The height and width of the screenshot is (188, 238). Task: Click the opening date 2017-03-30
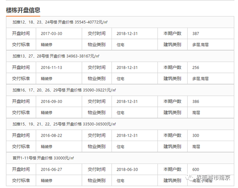[51, 33]
